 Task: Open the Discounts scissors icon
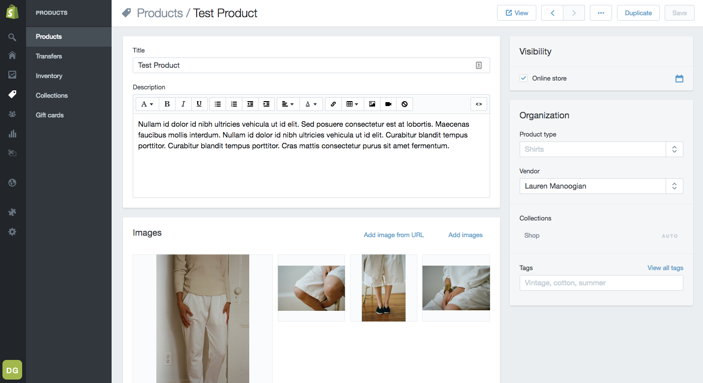click(12, 153)
